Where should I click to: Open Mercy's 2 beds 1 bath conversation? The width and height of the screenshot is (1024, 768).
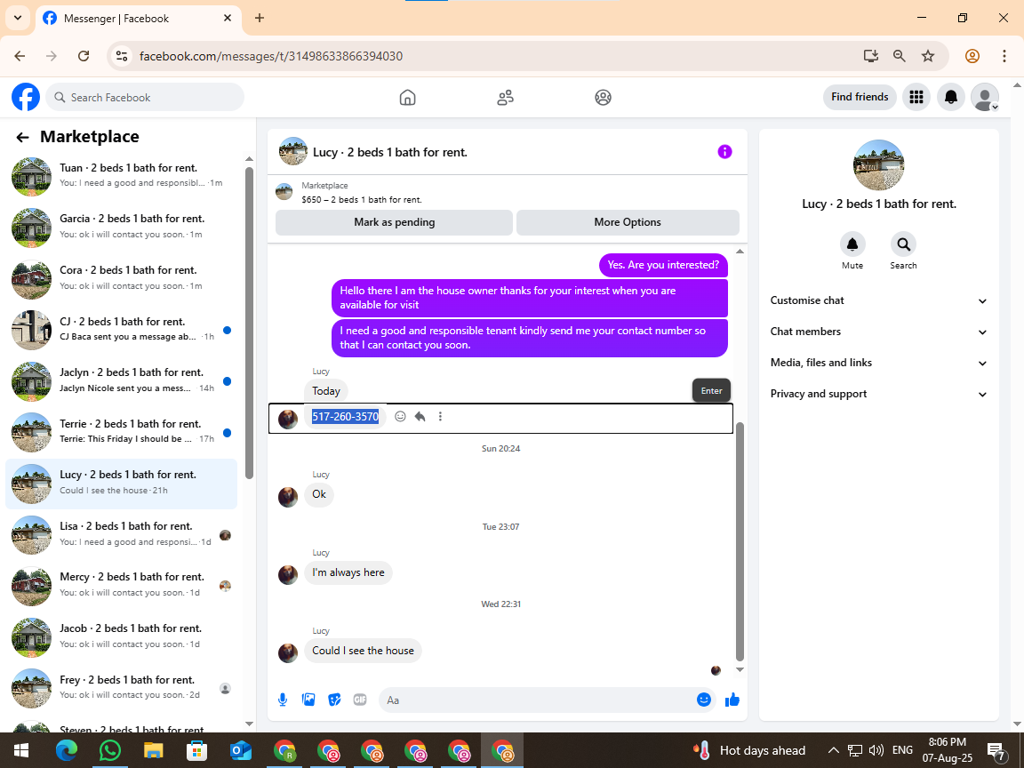pos(123,585)
